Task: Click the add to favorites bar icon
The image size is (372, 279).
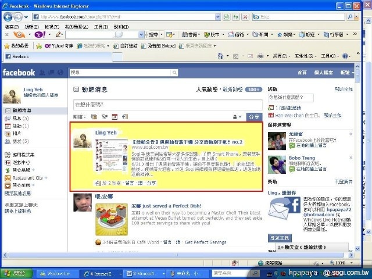Action: 39,46
